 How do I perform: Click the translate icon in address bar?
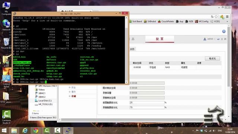[x=212, y=17]
